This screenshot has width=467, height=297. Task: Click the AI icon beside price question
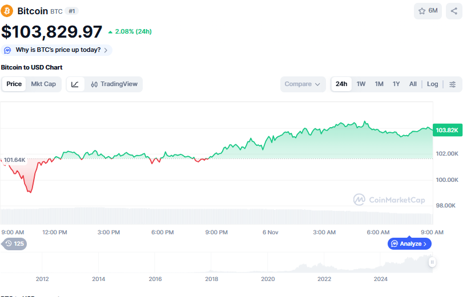8,50
